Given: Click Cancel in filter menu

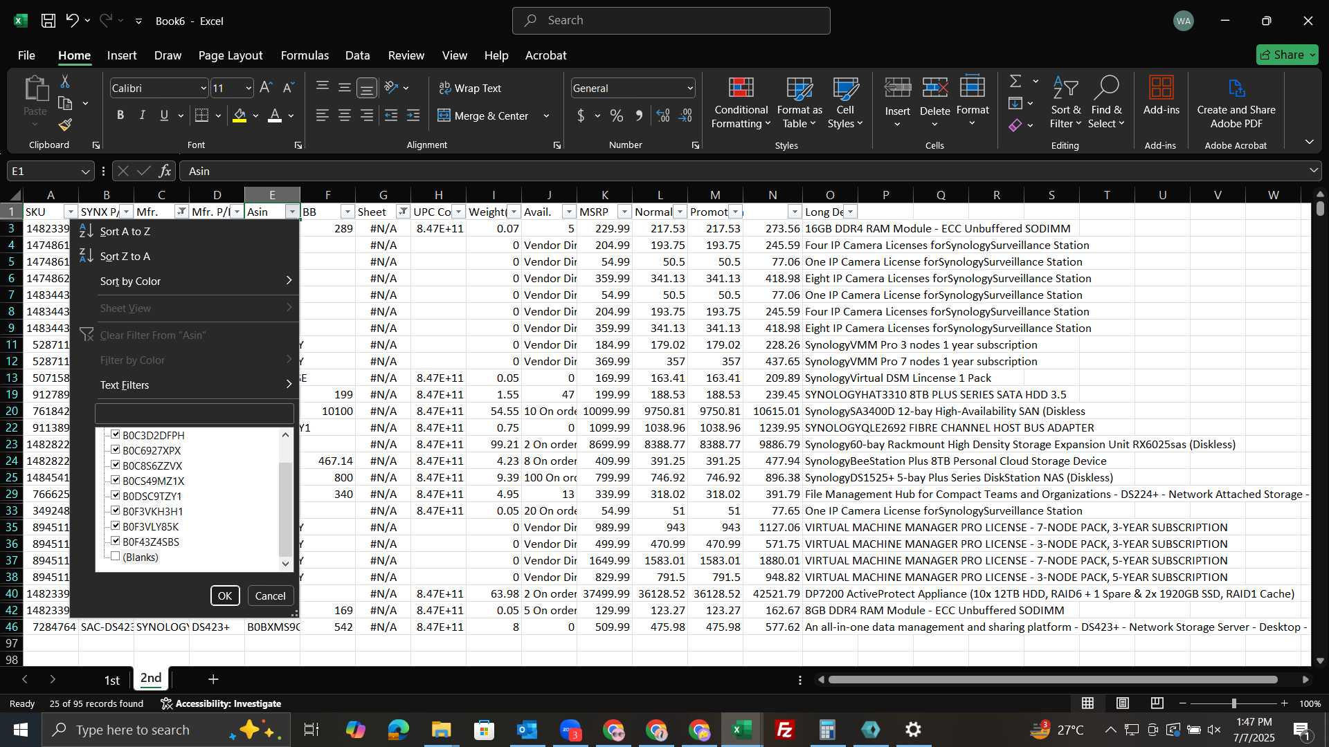Looking at the screenshot, I should click(x=270, y=596).
